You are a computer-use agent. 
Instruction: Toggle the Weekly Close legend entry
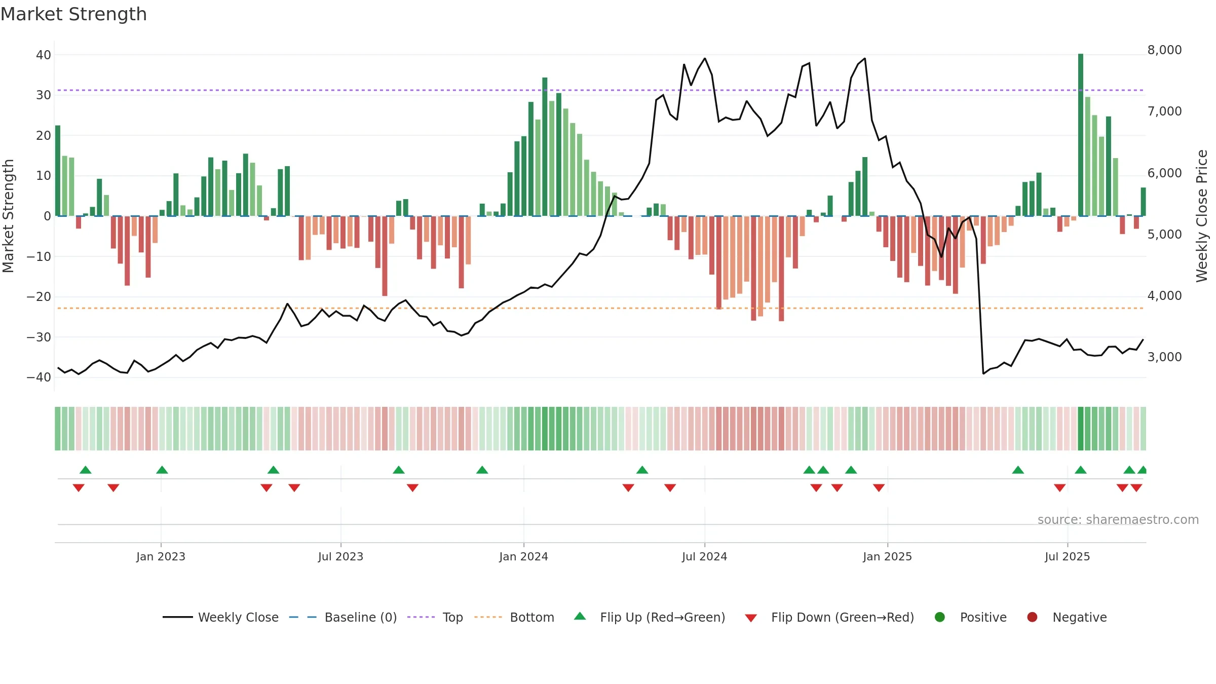[x=220, y=617]
